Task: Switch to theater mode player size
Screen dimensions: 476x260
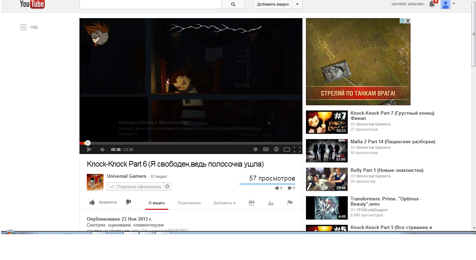Action: [287, 150]
